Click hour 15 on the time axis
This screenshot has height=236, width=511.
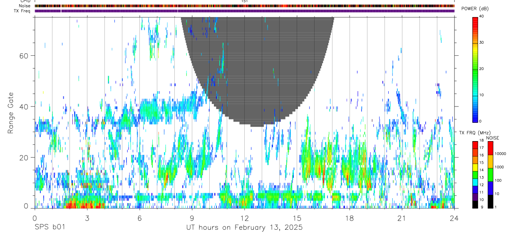pyautogui.click(x=297, y=218)
